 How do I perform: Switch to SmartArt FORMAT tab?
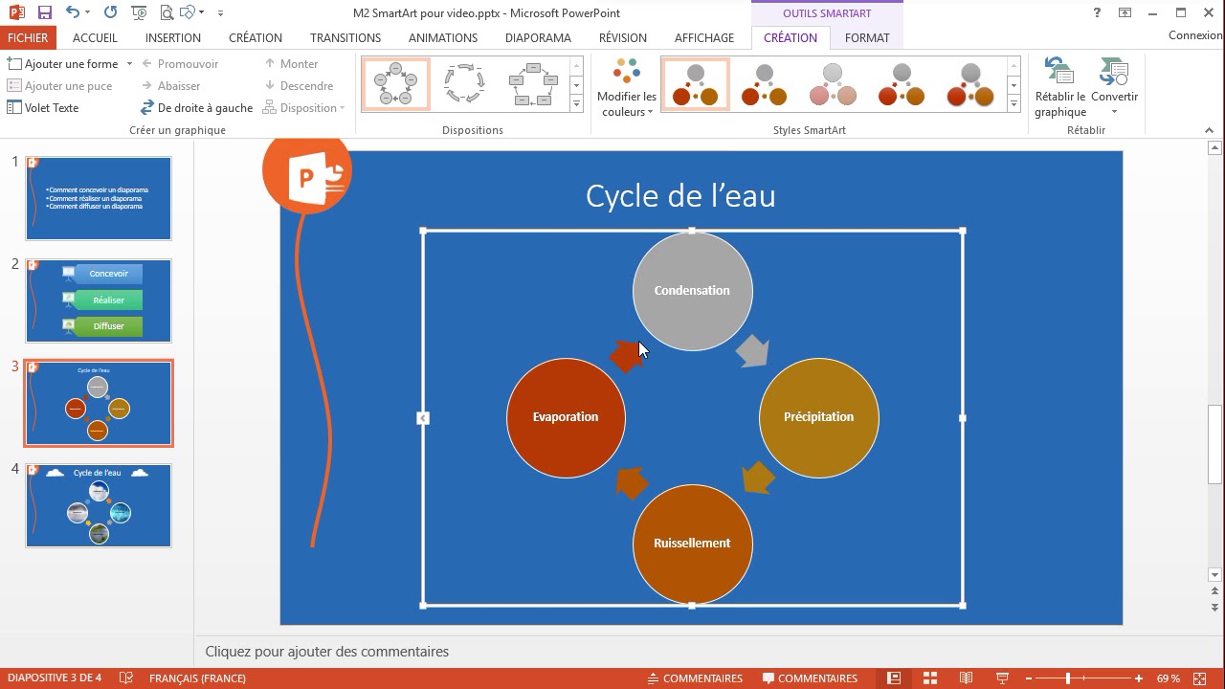pyautogui.click(x=867, y=37)
